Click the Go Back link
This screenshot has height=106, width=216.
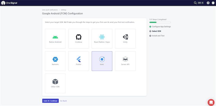pos(63,101)
